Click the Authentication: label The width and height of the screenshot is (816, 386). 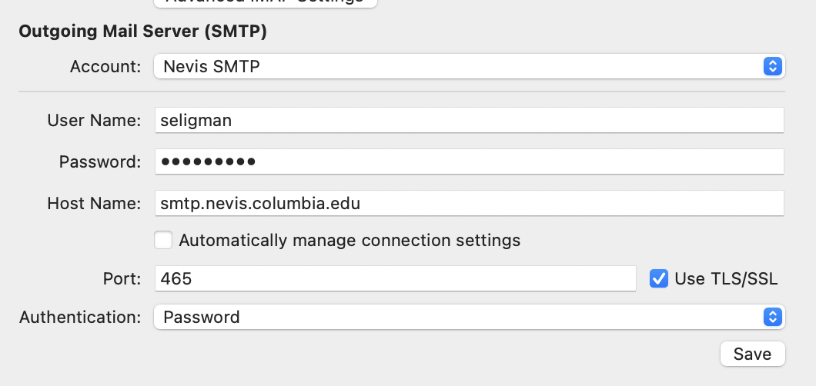(80, 317)
